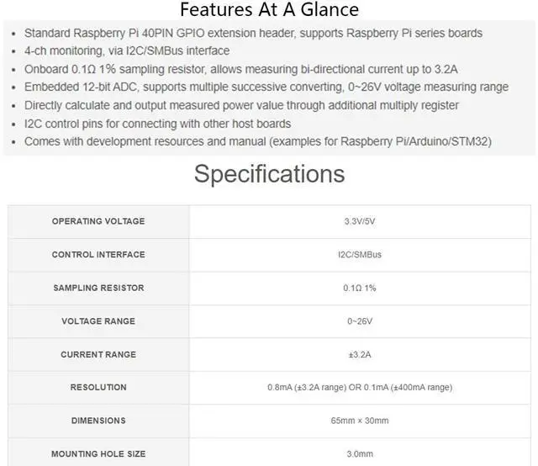This screenshot has height=466, width=538.
Task: Select the "3.3V/5V" value cell
Action: [x=360, y=221]
